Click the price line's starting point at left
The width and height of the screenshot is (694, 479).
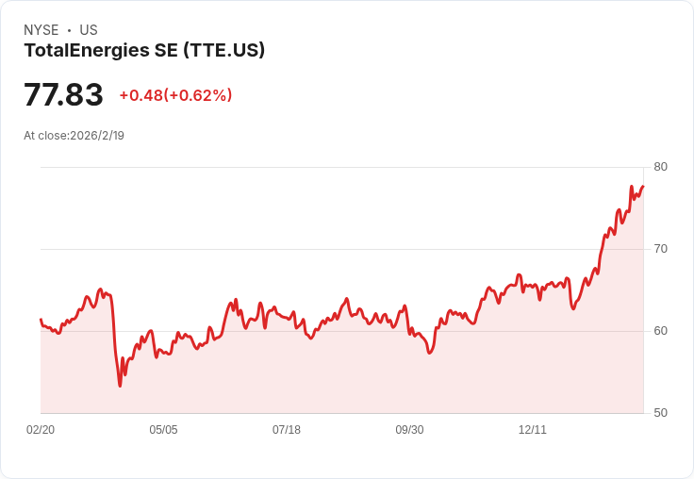tap(41, 320)
